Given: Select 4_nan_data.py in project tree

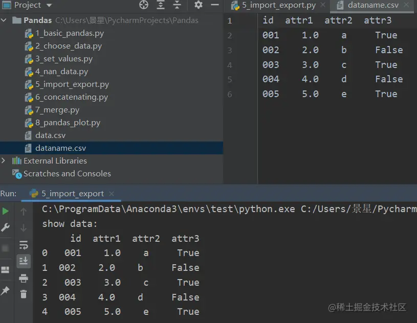Looking at the screenshot, I should point(61,72).
